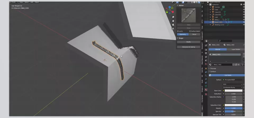
Task: Click the Camera object icon in outliner
Action: tap(213, 7)
